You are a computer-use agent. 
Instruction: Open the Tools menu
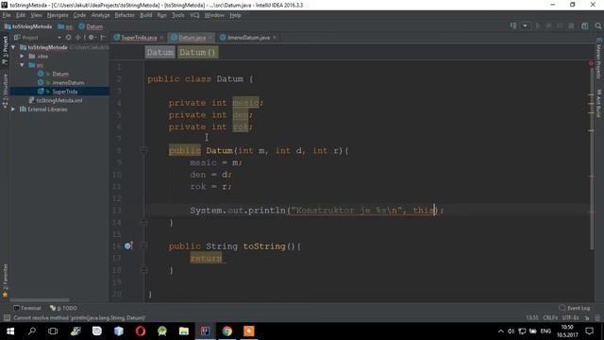click(178, 15)
